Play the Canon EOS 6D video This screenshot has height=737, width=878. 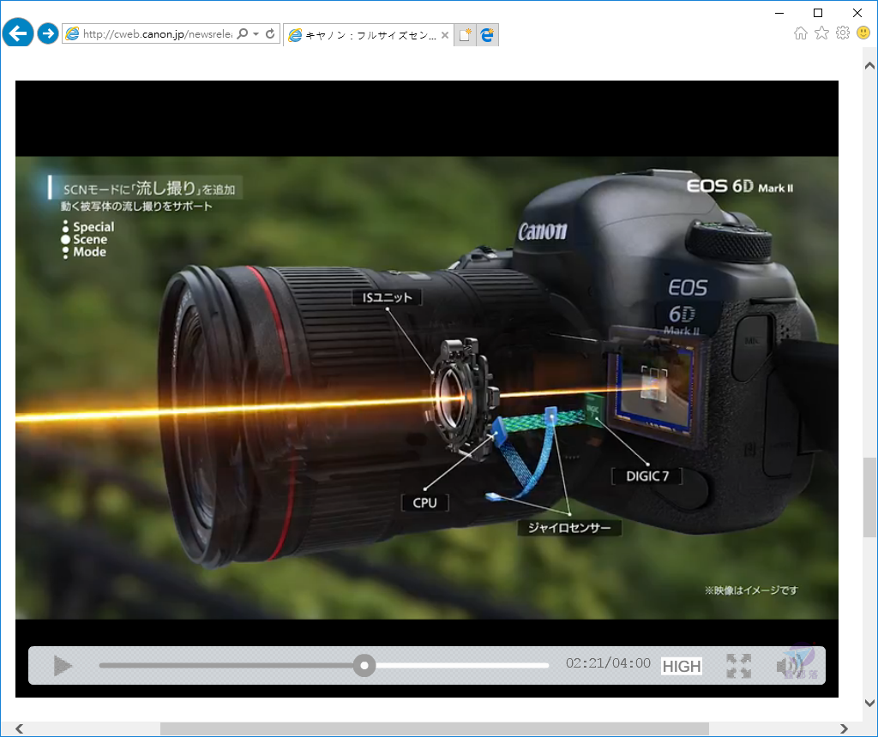point(63,665)
